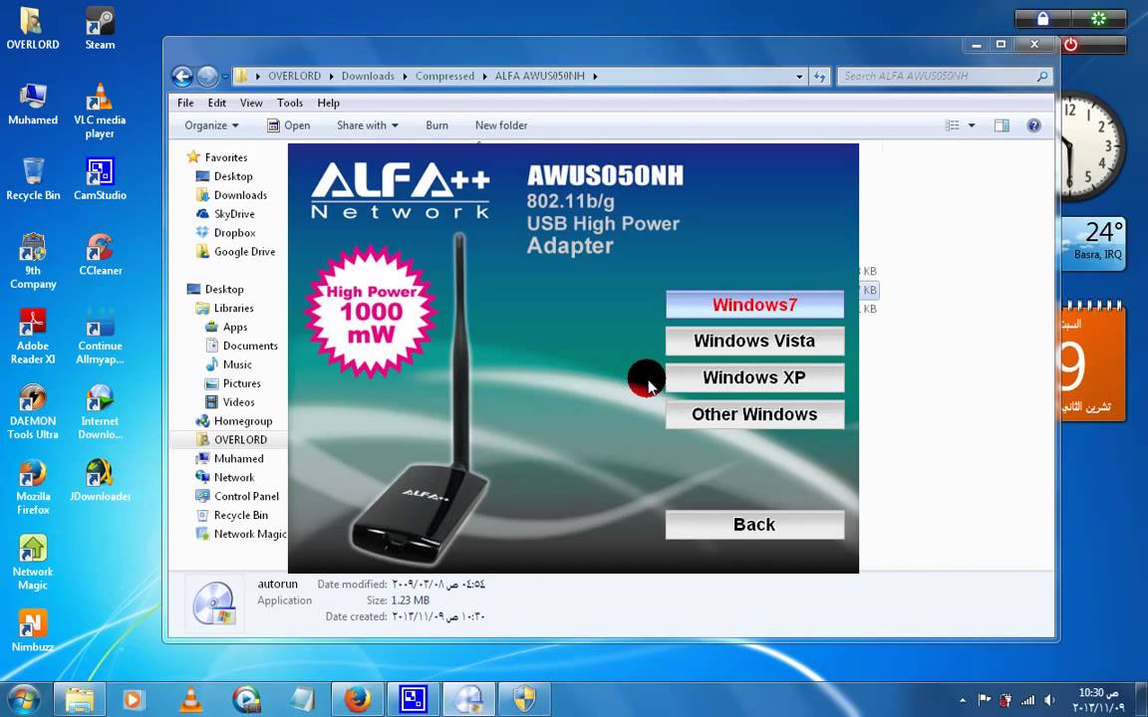Image resolution: width=1148 pixels, height=717 pixels.
Task: Click the Compressed breadcrumb segment
Action: 444,76
